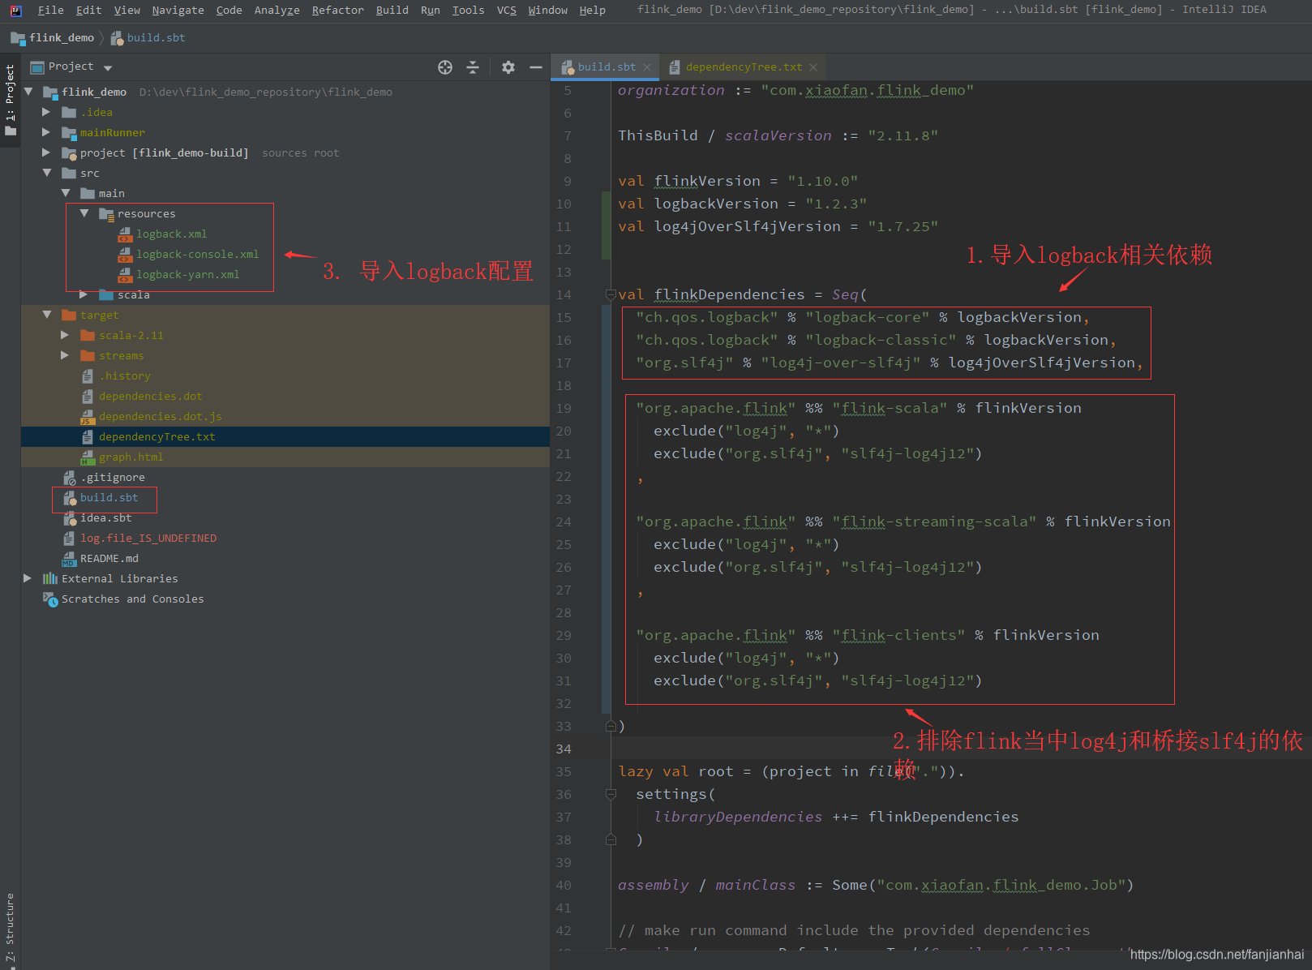
Task: Click on the "flink-clients" dependency string
Action: pos(898,636)
